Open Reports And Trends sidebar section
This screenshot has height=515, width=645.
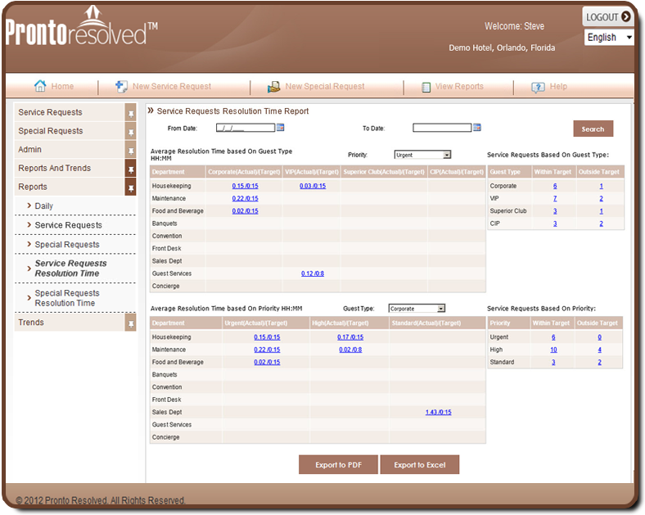69,168
